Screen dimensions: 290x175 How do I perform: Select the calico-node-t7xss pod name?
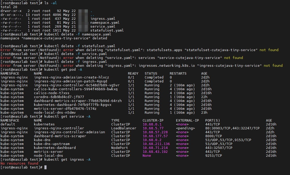(51, 93)
